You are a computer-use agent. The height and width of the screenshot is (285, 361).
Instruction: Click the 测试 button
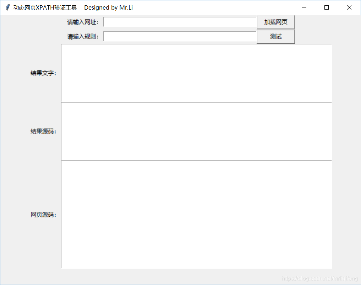pos(275,36)
